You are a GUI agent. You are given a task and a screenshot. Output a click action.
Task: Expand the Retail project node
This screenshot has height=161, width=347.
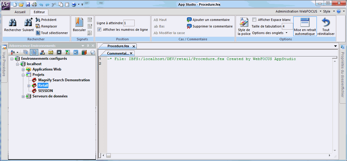coord(29,85)
